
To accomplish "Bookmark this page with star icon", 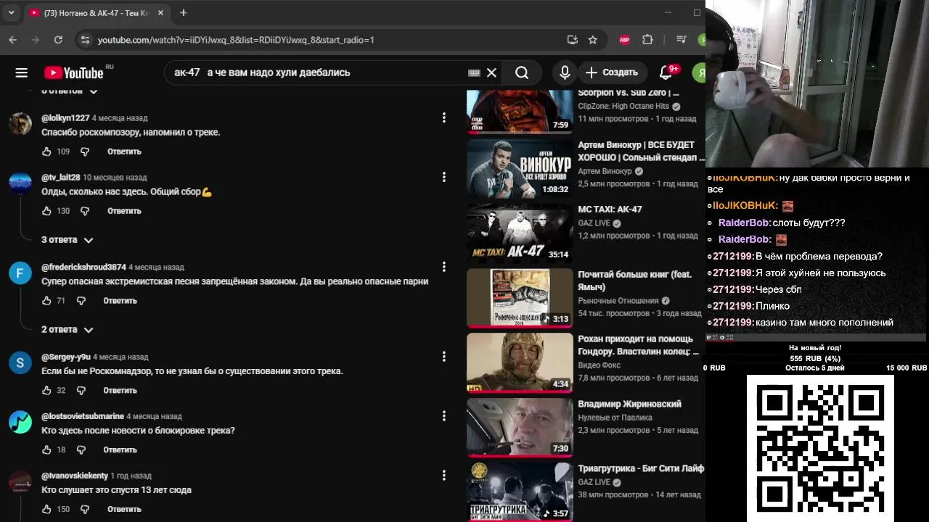I will 593,40.
